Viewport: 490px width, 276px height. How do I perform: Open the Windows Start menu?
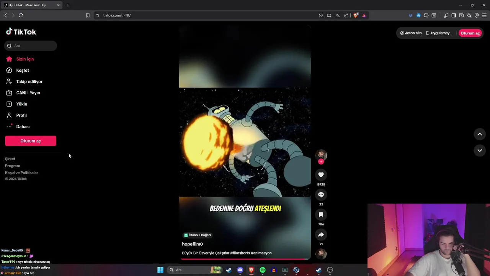pyautogui.click(x=160, y=270)
